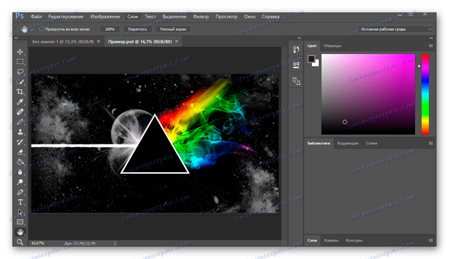
Task: Select the Horizontal Type tool
Action: [x=20, y=202]
